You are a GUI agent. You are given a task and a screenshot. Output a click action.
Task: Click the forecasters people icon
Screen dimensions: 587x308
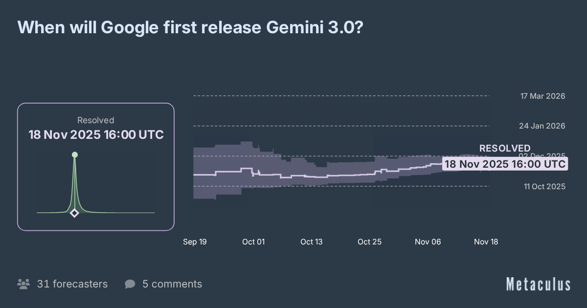coord(23,284)
